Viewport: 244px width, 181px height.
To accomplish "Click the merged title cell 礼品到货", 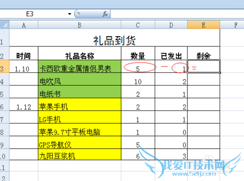I will [115, 38].
